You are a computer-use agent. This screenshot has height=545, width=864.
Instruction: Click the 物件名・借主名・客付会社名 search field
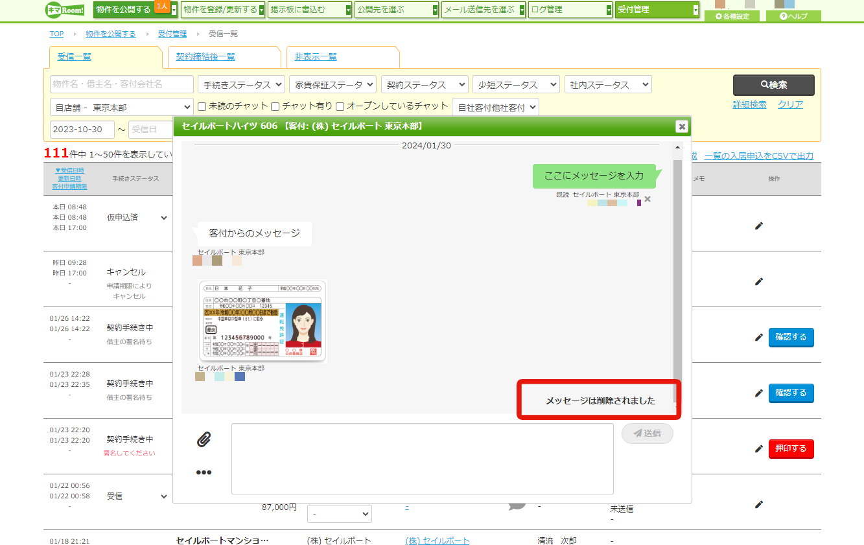click(122, 84)
